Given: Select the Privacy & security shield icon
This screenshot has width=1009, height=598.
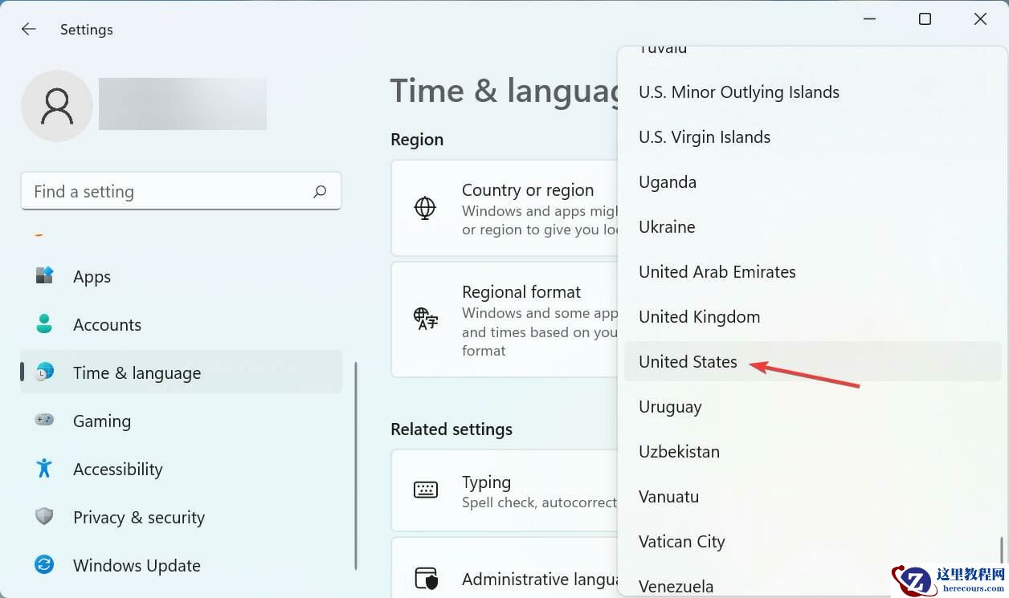Looking at the screenshot, I should [x=44, y=516].
